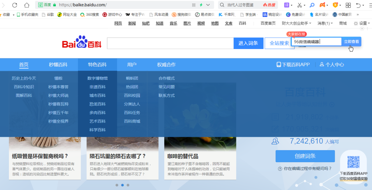Open the 游戏中心 bookmark

click(112, 15)
